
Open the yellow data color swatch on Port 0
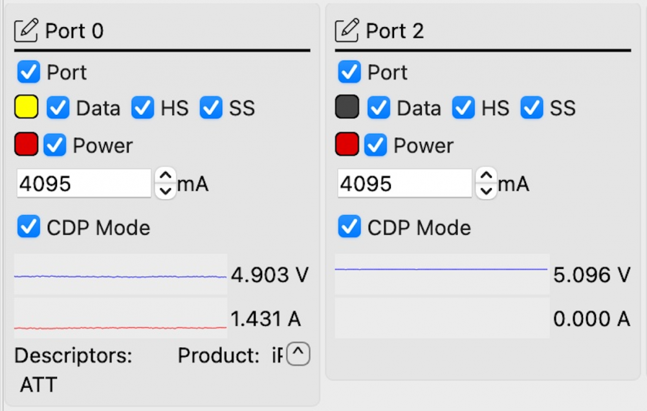coord(27,108)
